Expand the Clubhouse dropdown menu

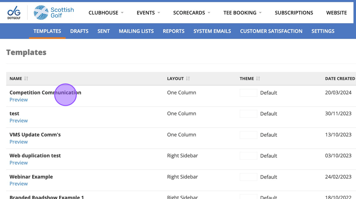pyautogui.click(x=106, y=13)
